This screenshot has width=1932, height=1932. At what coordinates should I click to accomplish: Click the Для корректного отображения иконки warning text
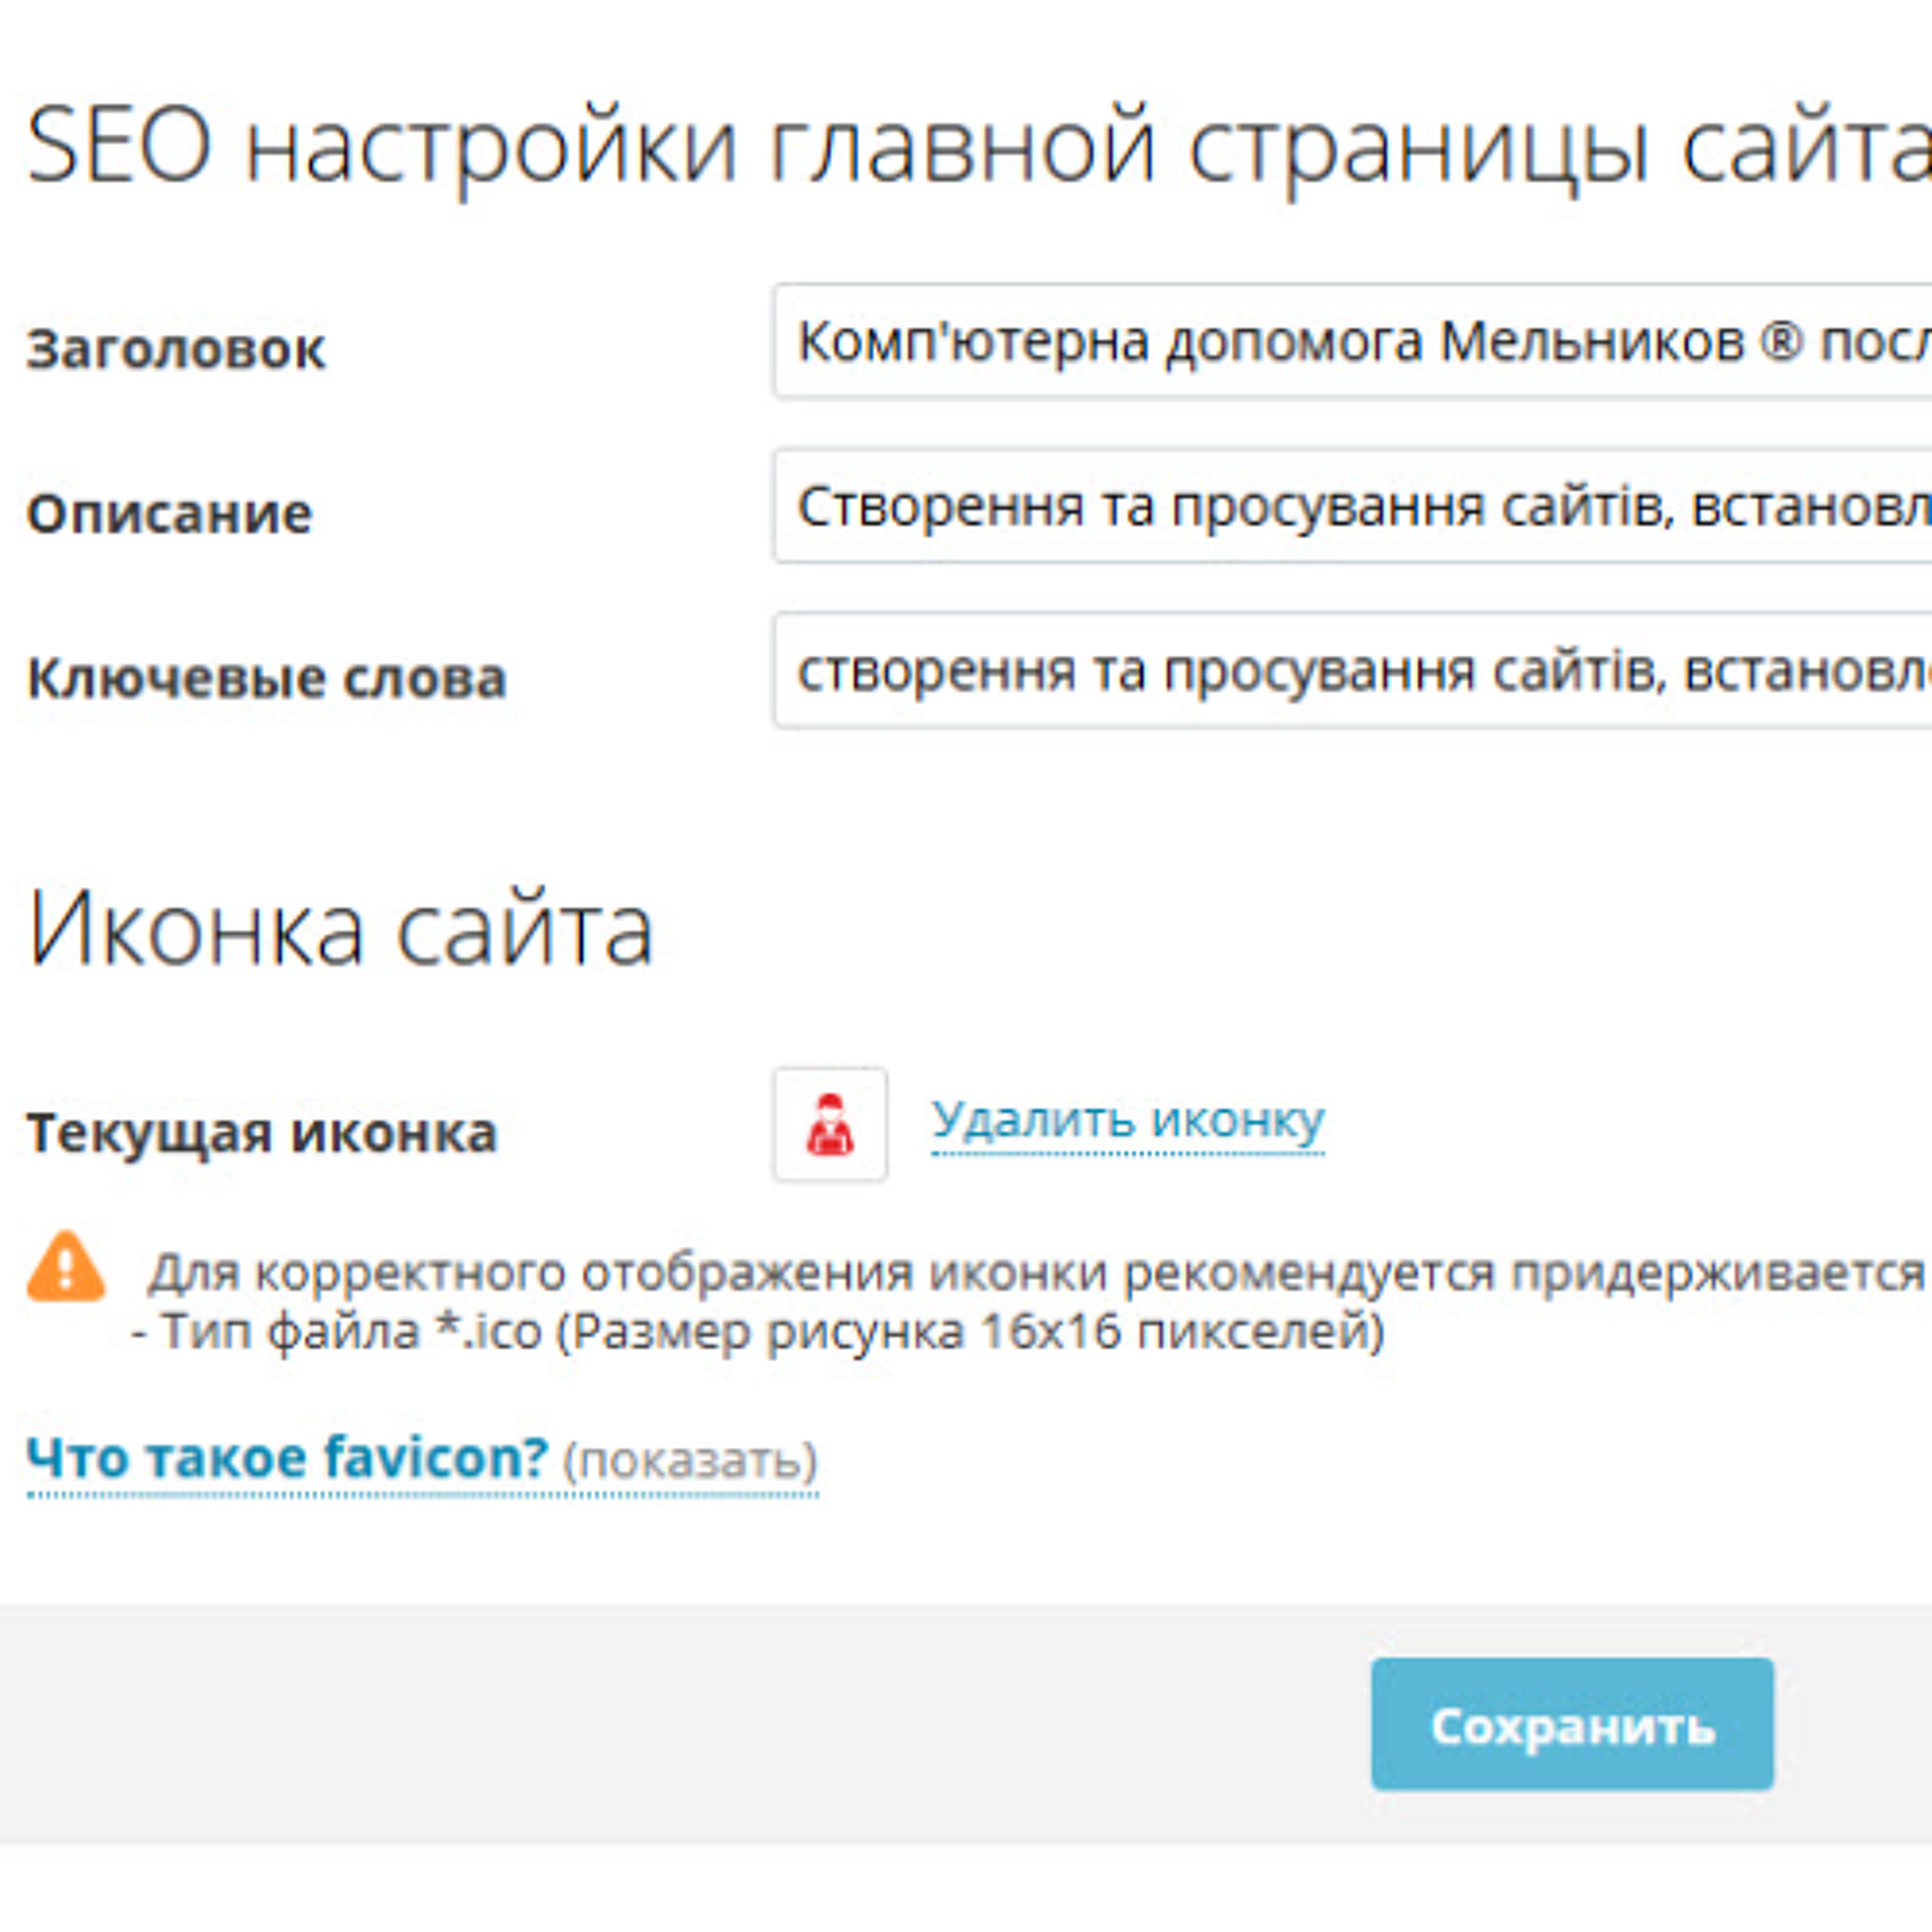point(1039,1273)
